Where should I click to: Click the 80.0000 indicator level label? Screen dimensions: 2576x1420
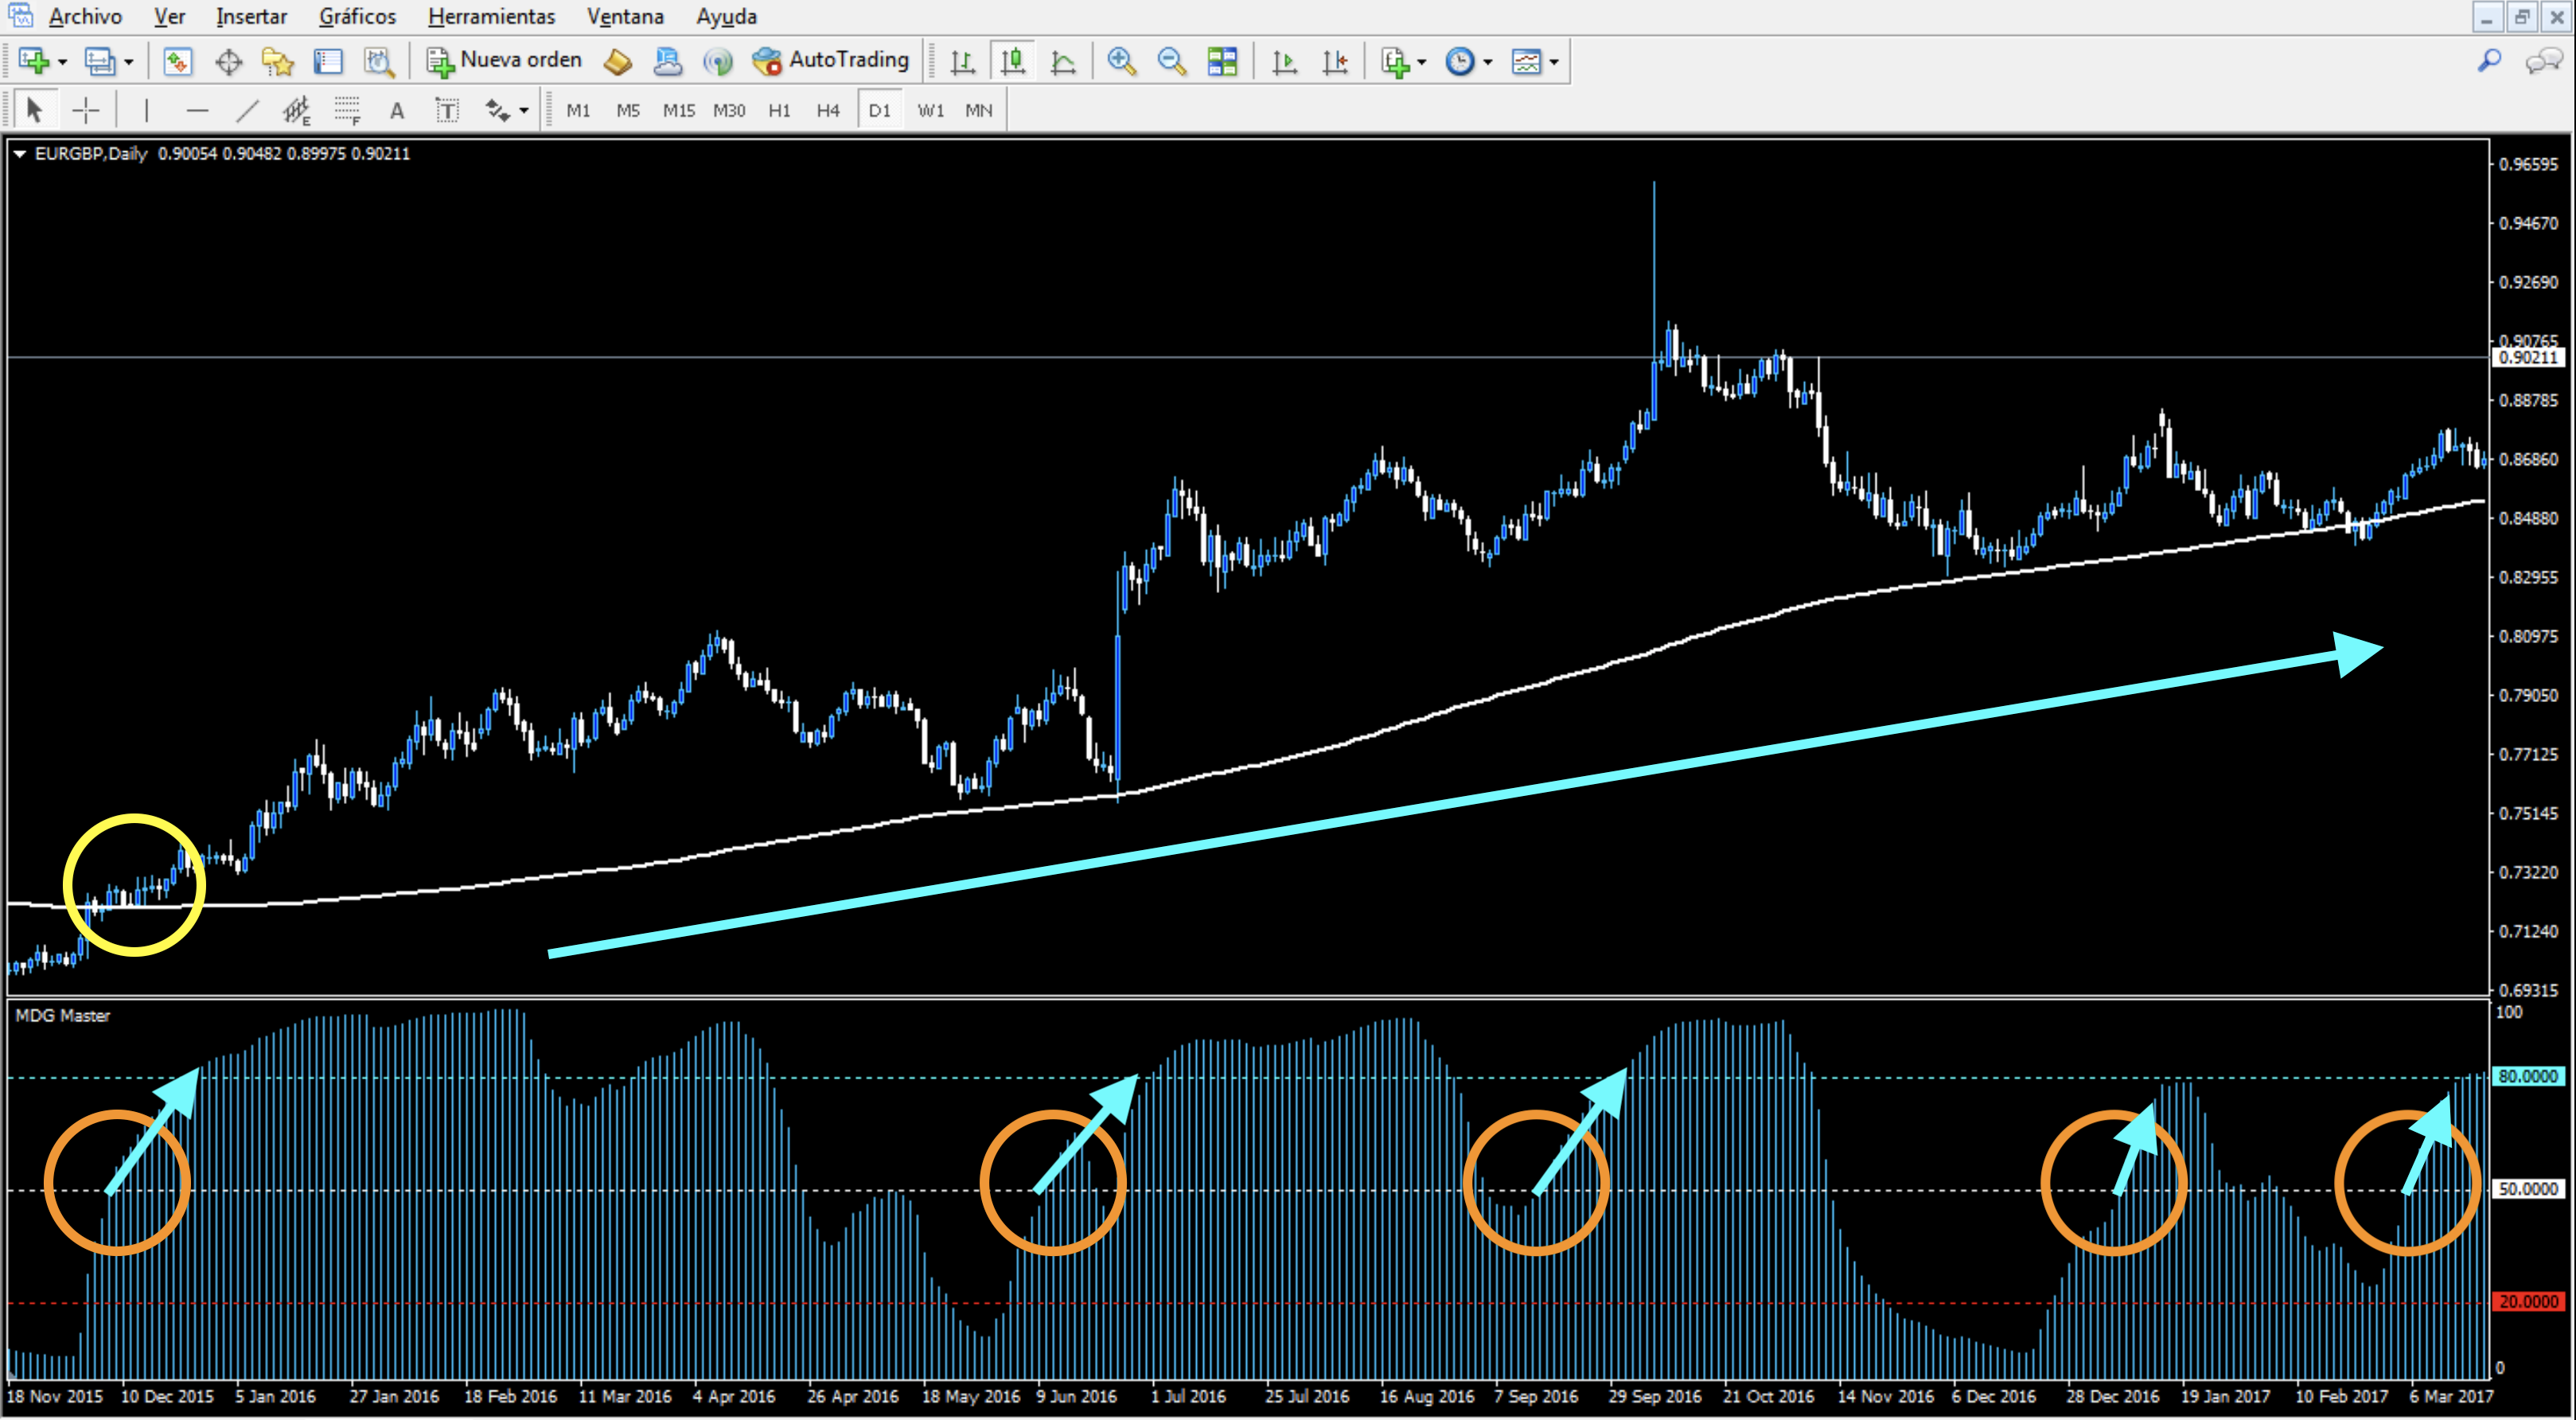click(2528, 1077)
